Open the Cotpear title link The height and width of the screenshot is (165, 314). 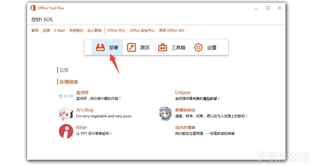click(183, 93)
